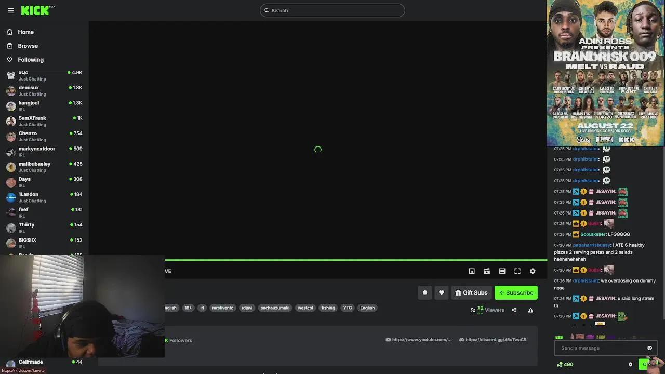Focus the Search field
Viewport: 665px width, 374px height.
[332, 10]
